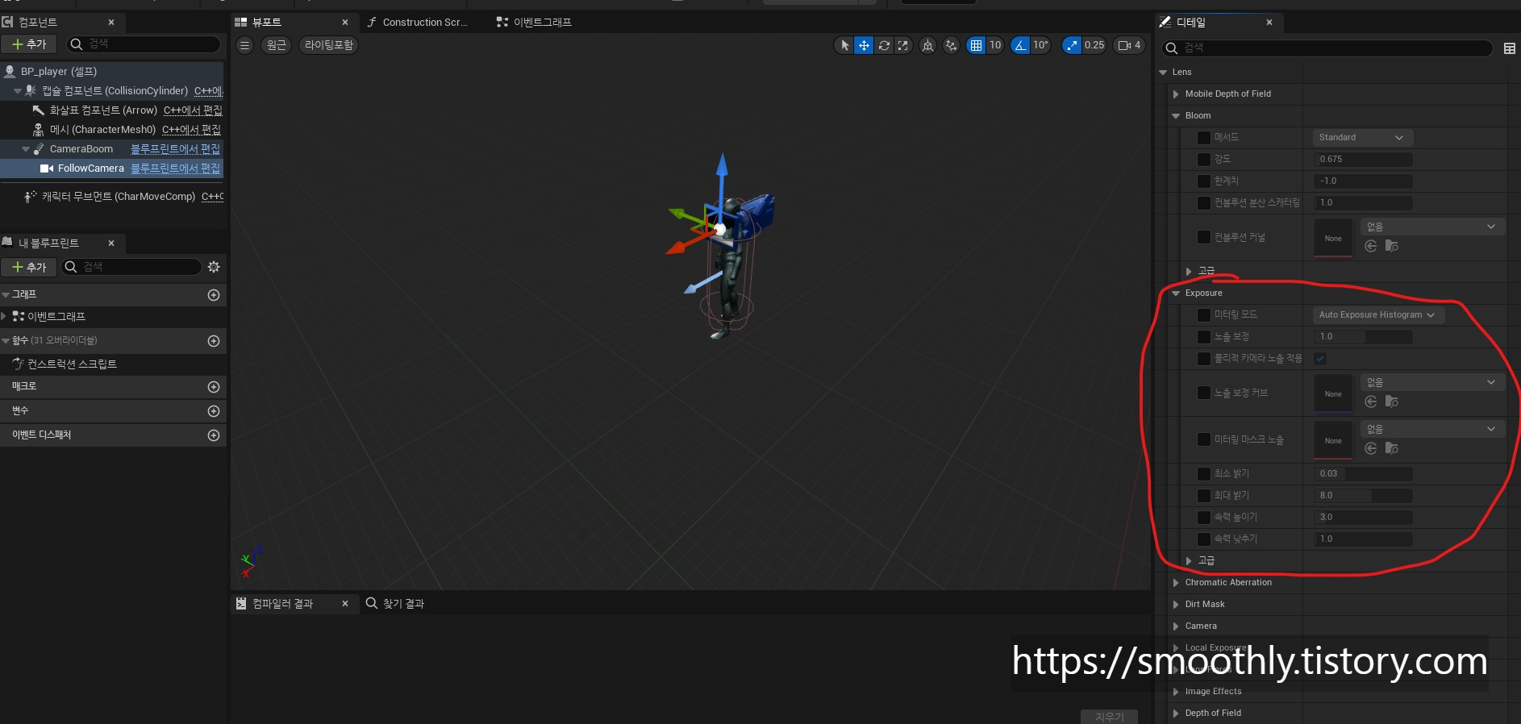Open the Convolution Kernel asset picker dropdown
The height and width of the screenshot is (724, 1521).
coord(1431,227)
